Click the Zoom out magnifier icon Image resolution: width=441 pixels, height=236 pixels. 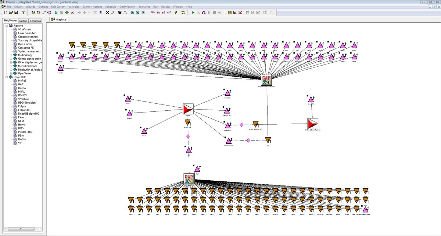pos(137,12)
